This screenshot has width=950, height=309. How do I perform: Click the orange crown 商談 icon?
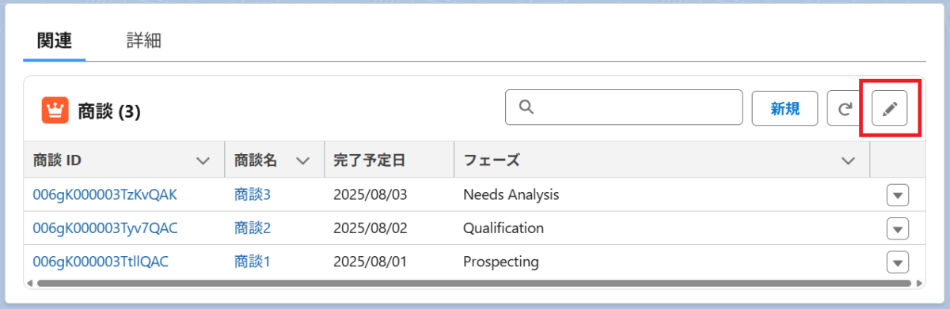point(55,111)
